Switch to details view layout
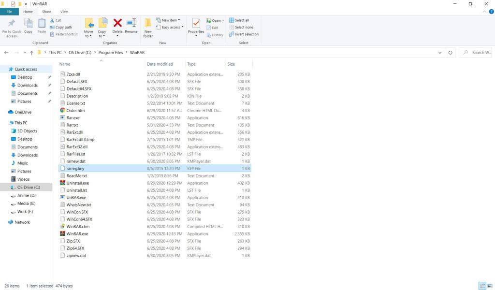 point(482,286)
